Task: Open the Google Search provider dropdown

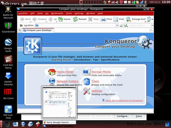Action: 152,25
